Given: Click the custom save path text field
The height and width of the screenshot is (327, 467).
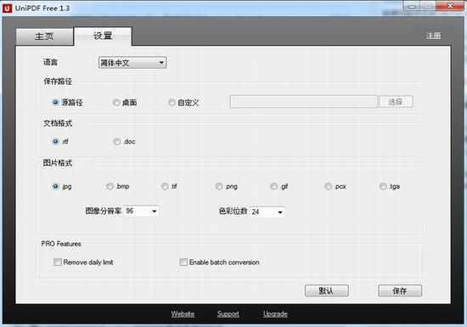Looking at the screenshot, I should pos(303,102).
